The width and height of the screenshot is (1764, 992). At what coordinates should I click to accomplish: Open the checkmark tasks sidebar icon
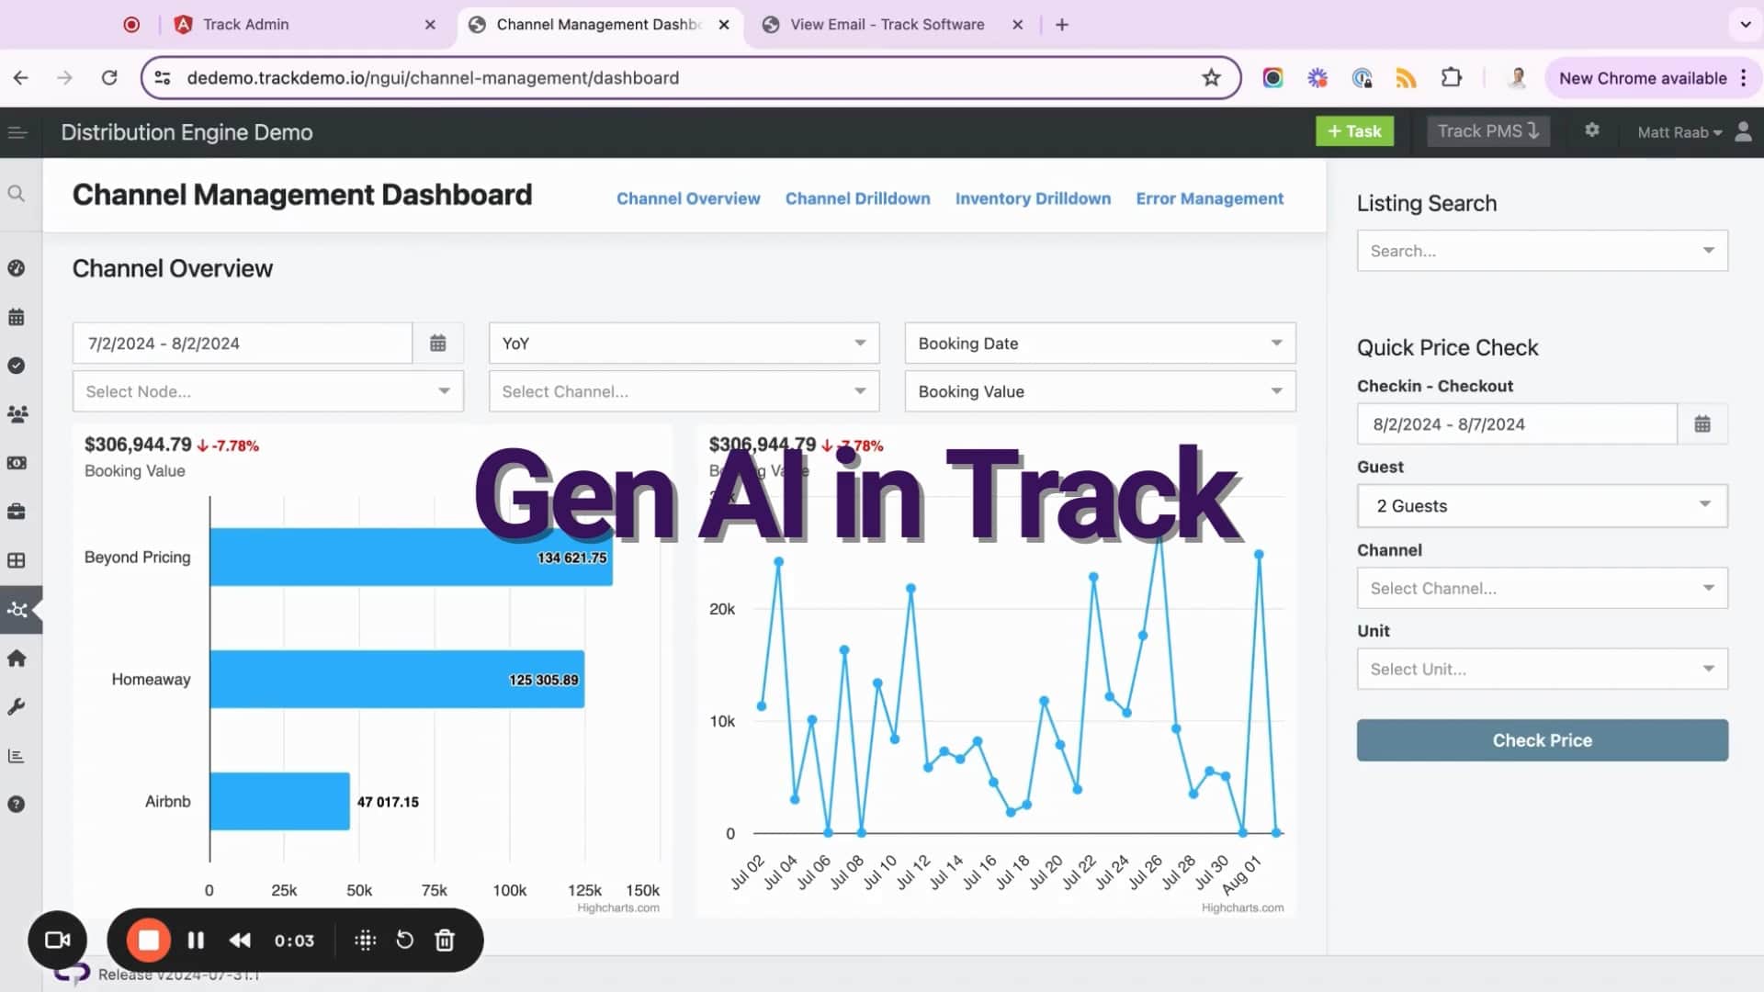click(x=17, y=366)
